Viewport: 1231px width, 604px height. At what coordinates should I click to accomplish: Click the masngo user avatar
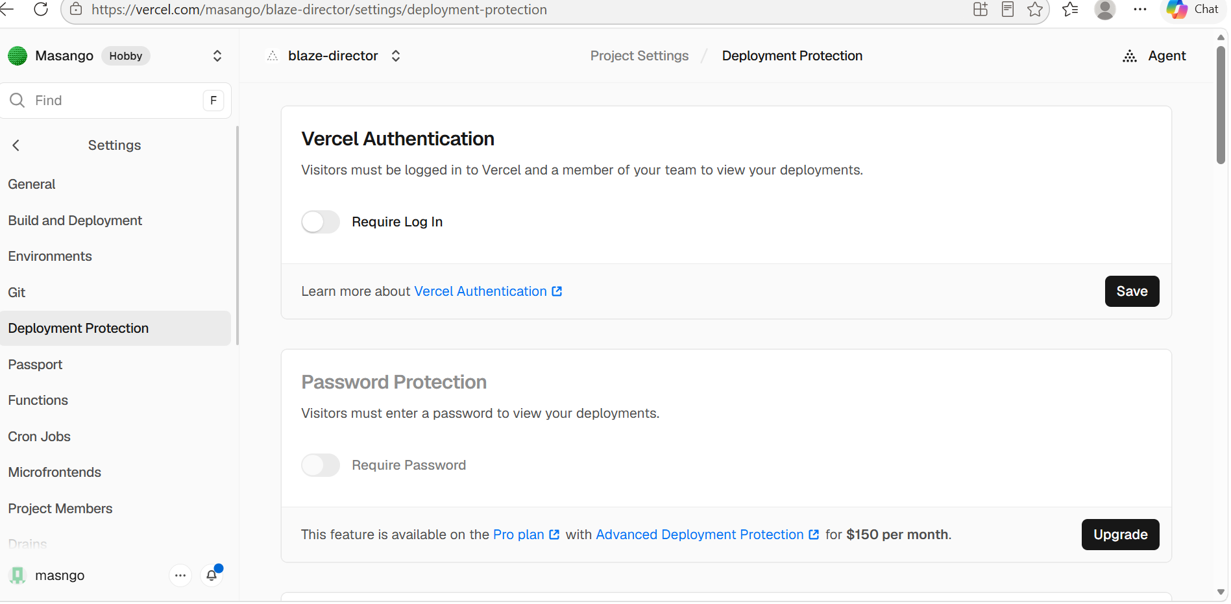[18, 575]
